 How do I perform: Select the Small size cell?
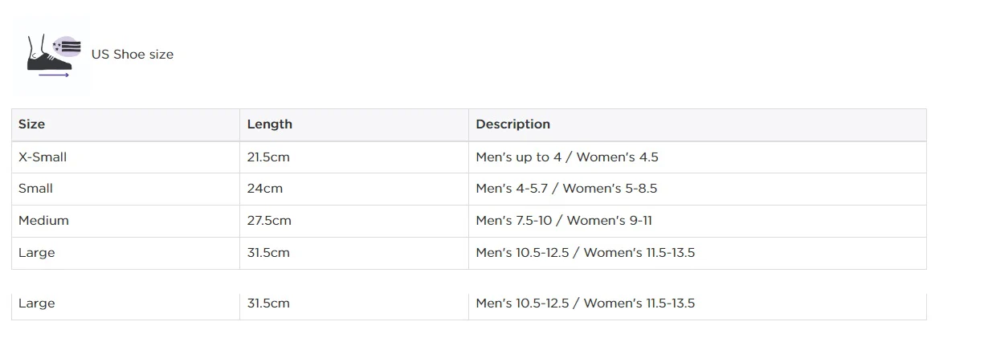pos(125,189)
